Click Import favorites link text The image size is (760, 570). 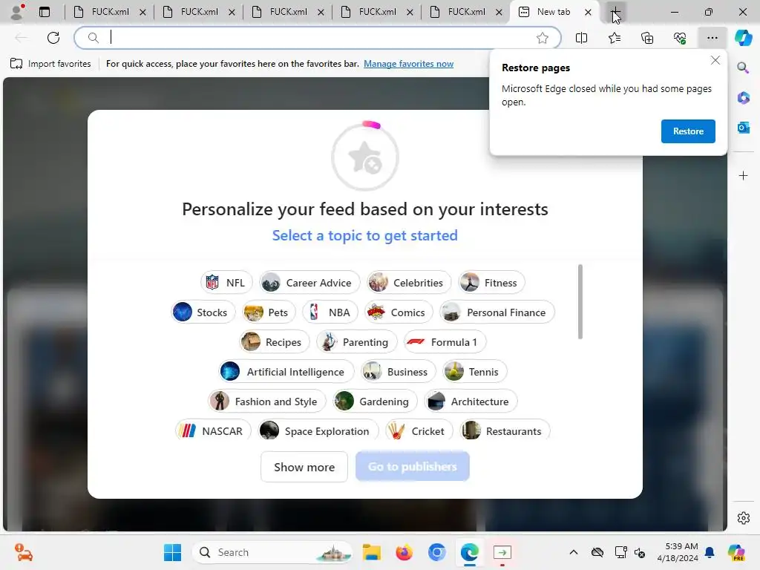59,64
